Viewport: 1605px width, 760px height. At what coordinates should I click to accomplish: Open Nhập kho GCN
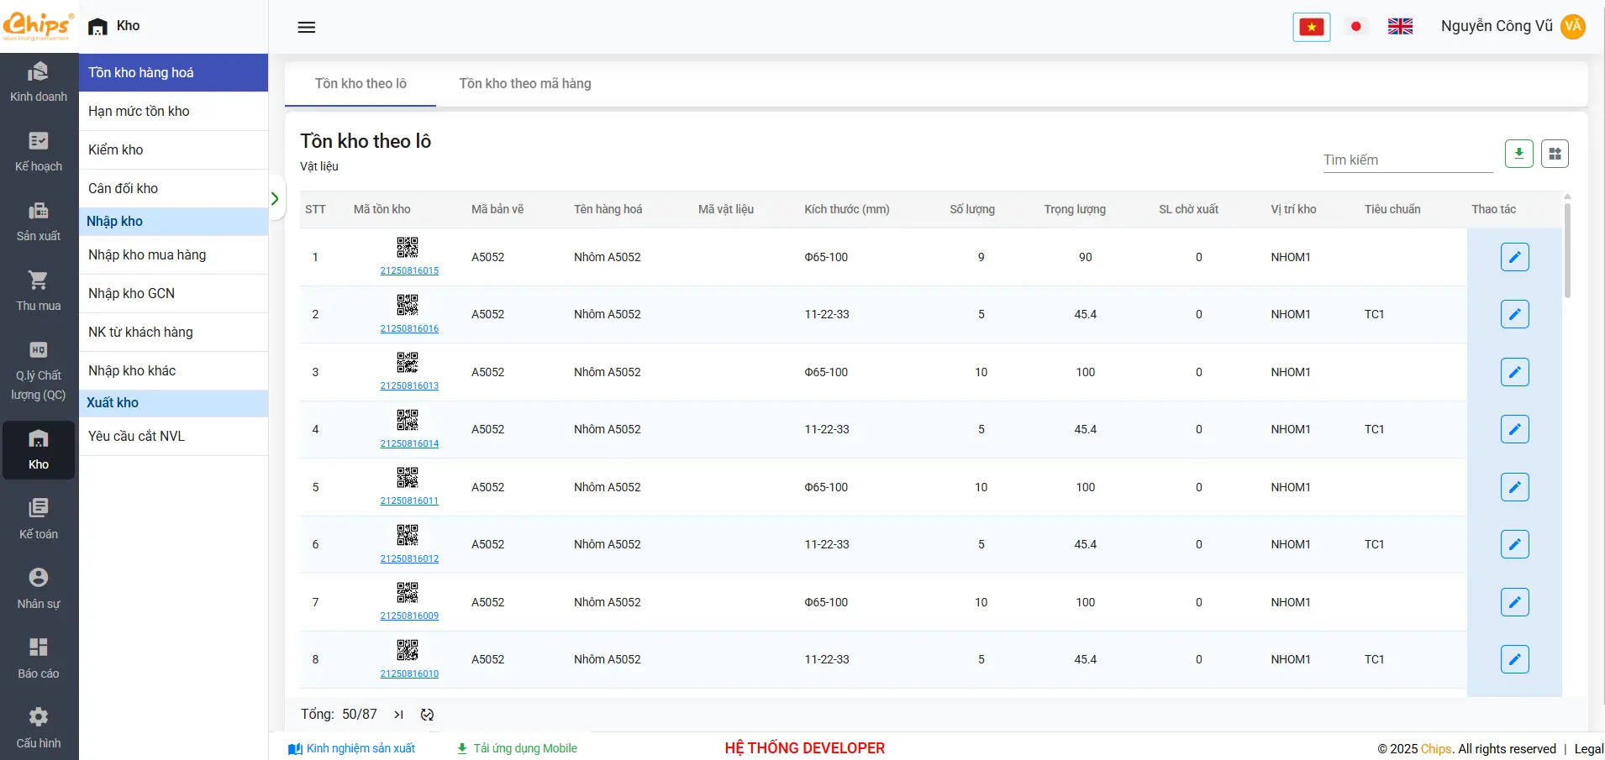(x=173, y=294)
